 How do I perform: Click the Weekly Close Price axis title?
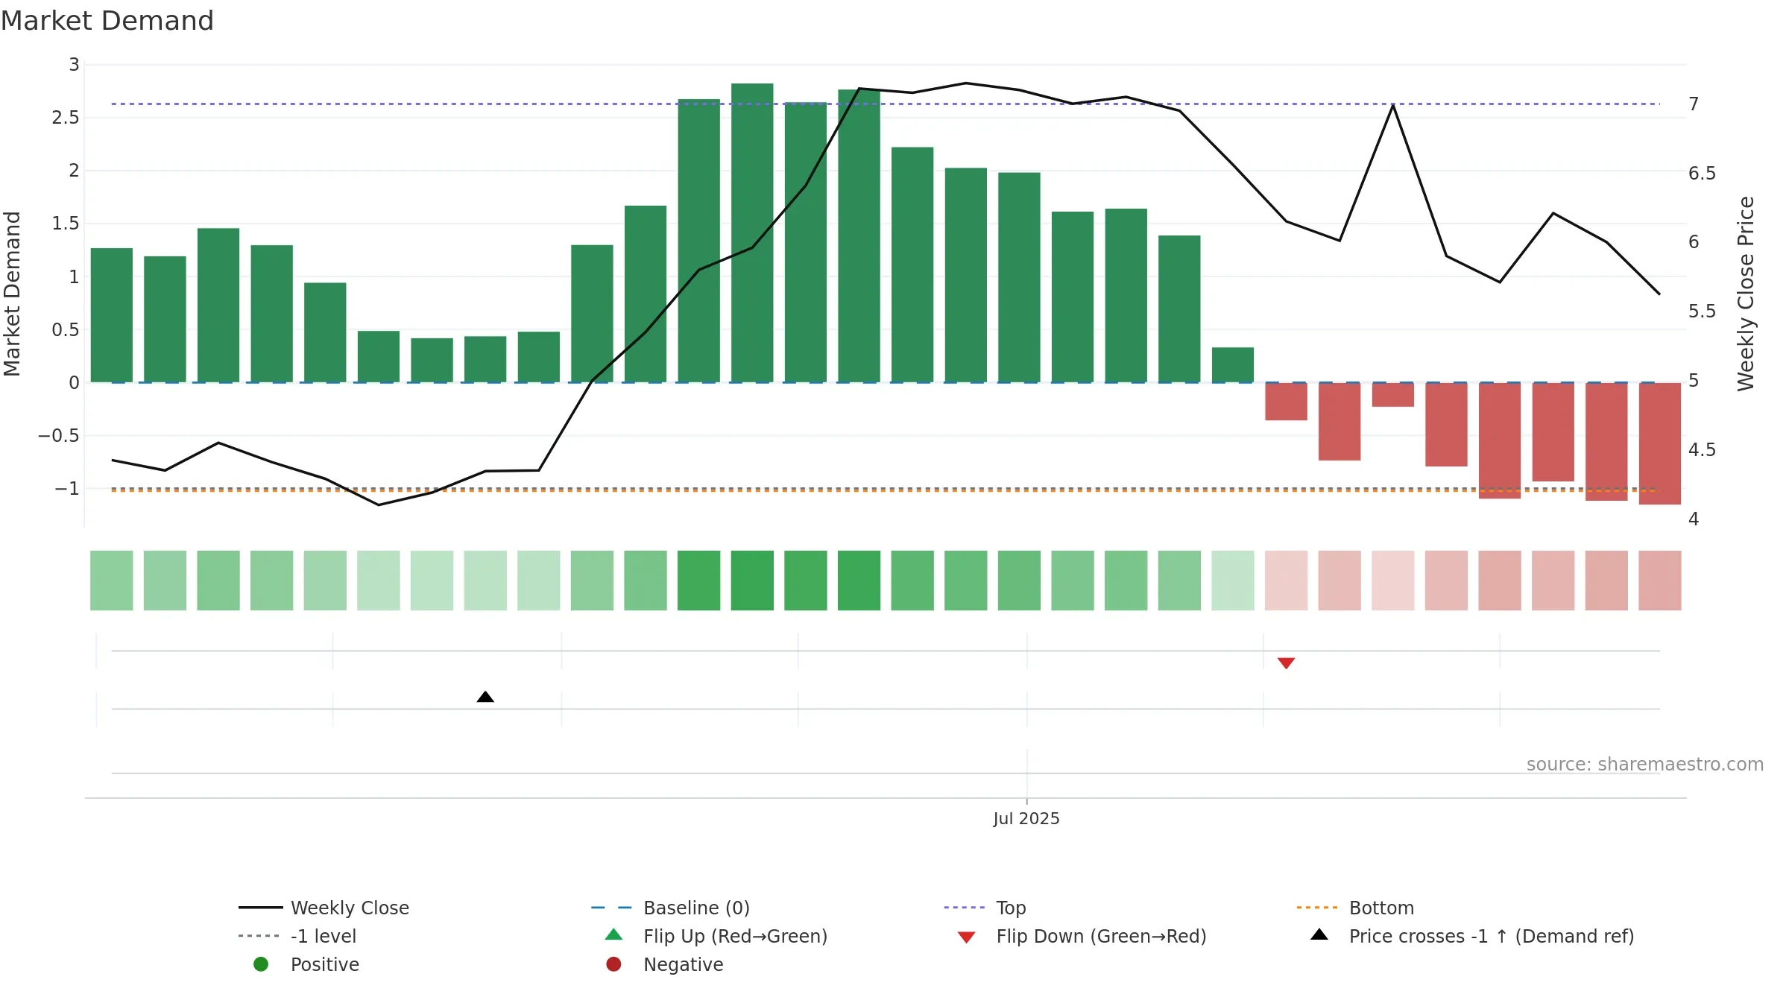(1746, 294)
